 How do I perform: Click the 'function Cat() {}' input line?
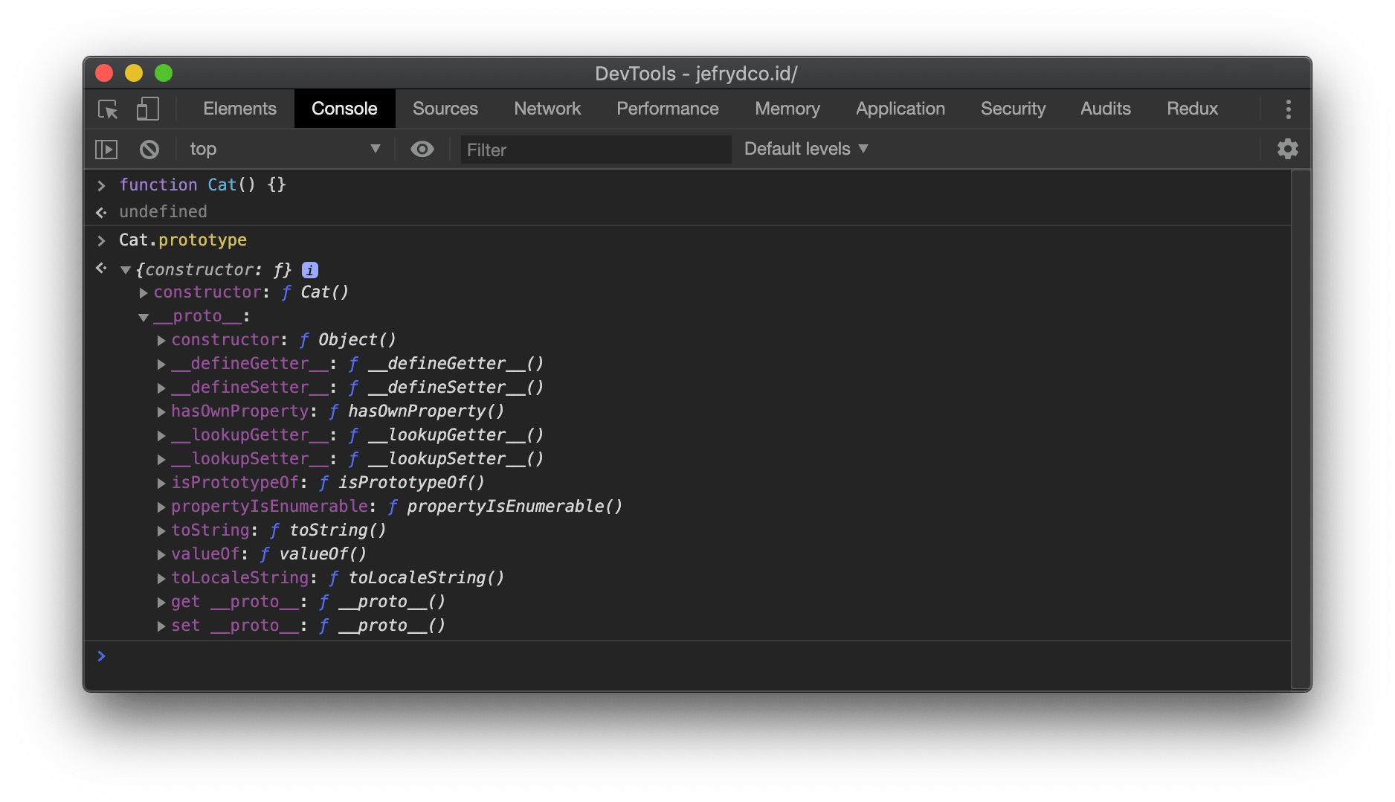[x=202, y=185]
